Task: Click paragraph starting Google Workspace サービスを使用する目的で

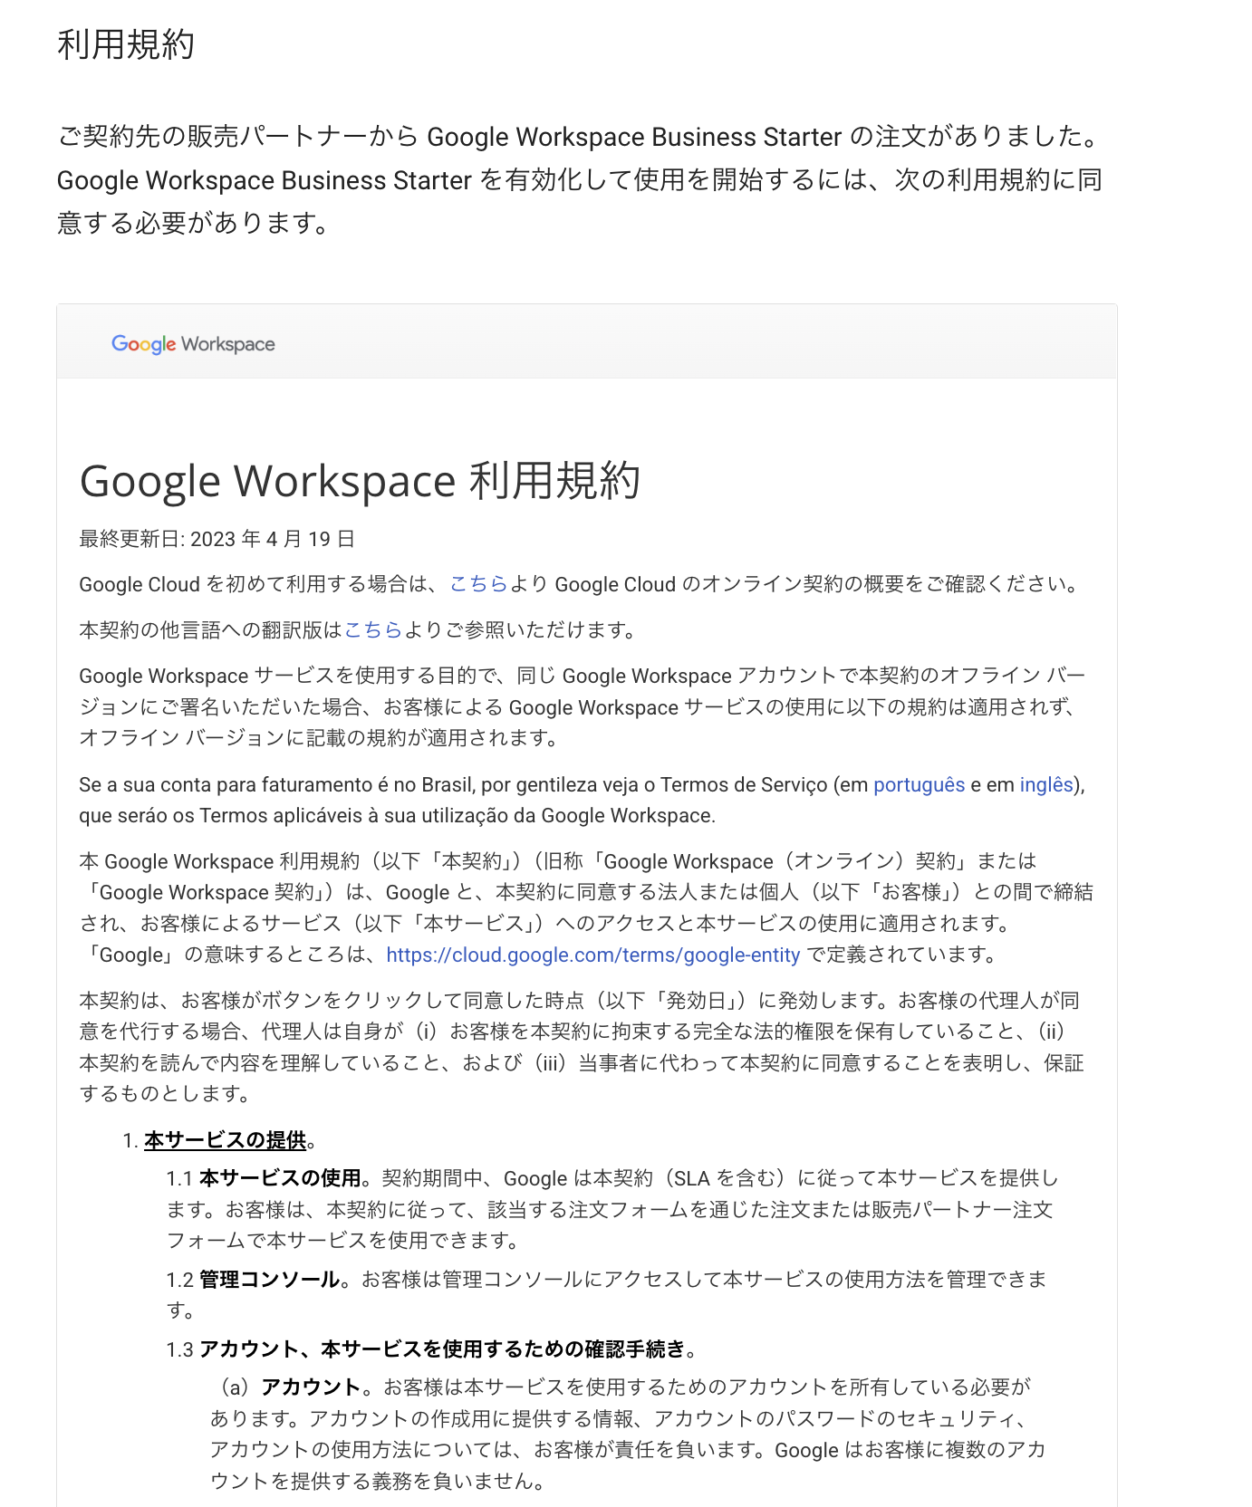Action: coord(582,707)
